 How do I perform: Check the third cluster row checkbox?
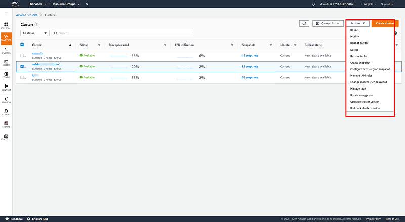22,77
